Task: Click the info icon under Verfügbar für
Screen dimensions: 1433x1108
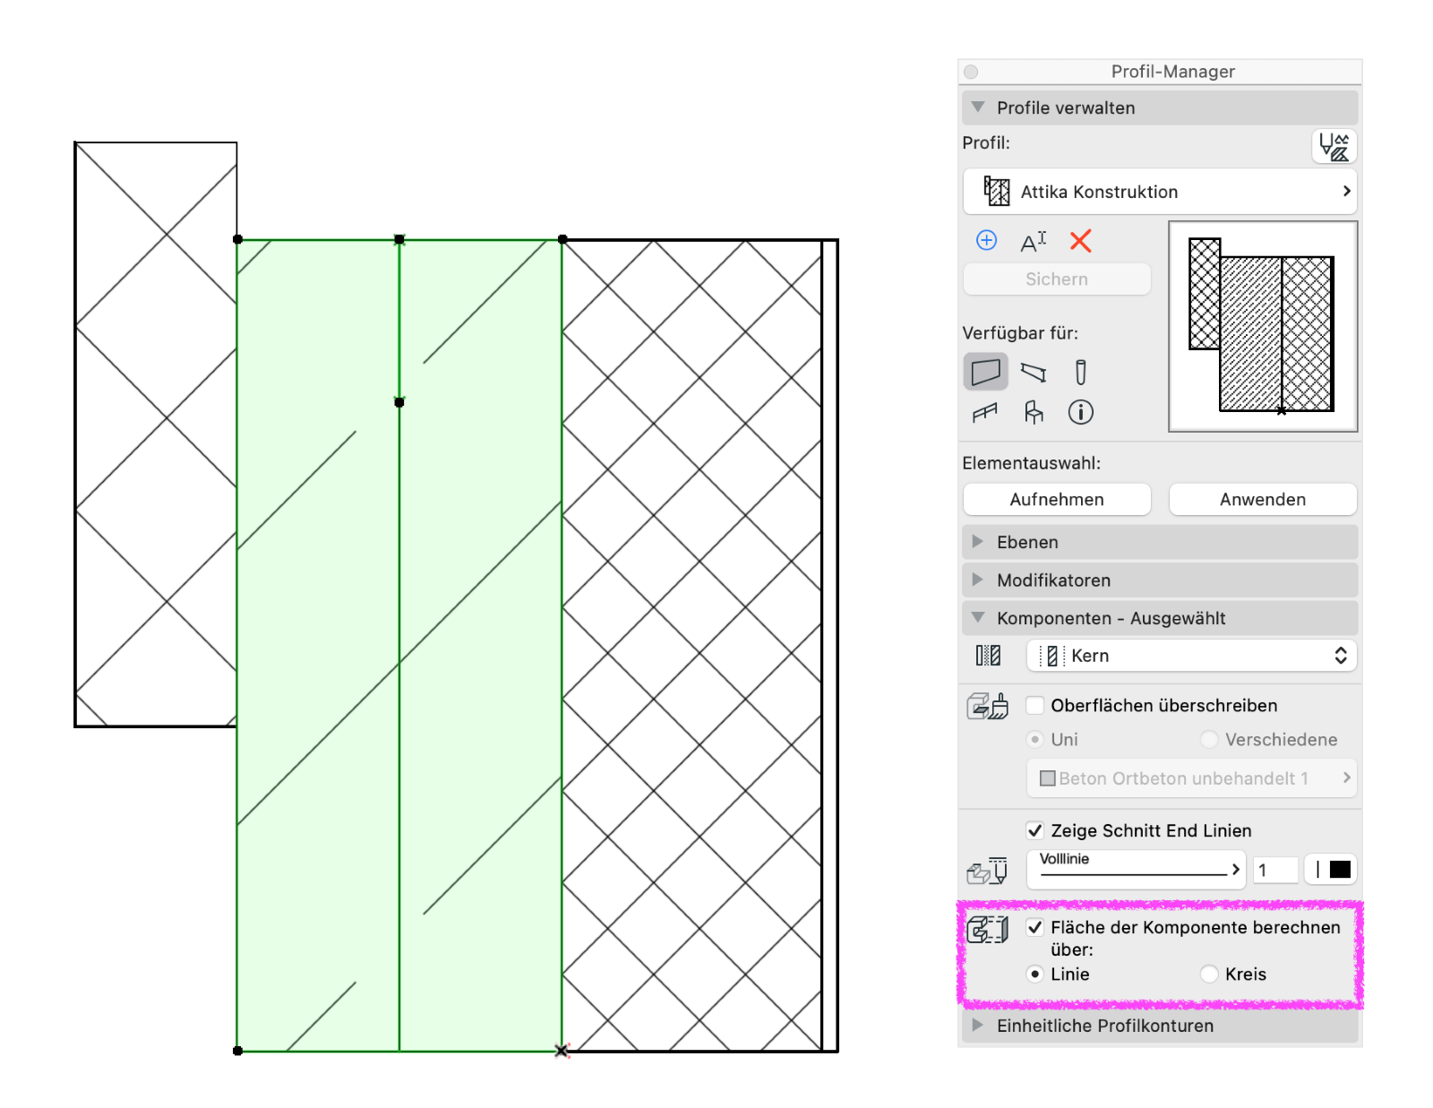Action: coord(1081,412)
